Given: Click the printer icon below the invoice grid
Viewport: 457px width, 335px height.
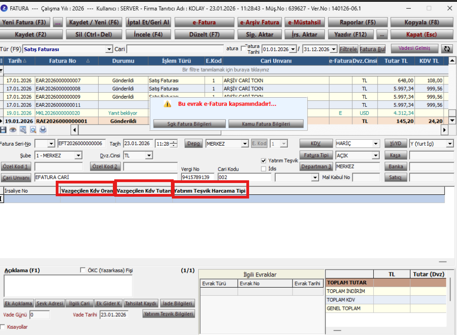Looking at the screenshot, I should click(43, 130).
